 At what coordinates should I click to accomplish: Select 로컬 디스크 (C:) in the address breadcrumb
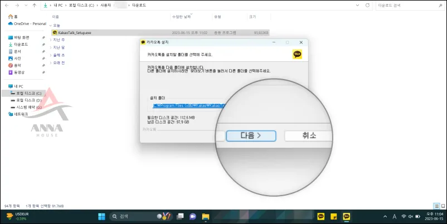click(x=81, y=6)
